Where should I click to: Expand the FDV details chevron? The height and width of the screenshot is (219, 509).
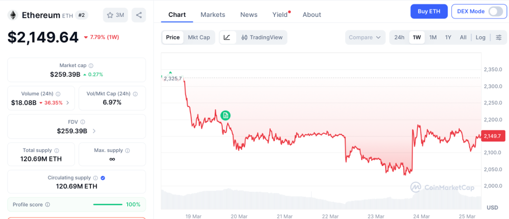94,131
